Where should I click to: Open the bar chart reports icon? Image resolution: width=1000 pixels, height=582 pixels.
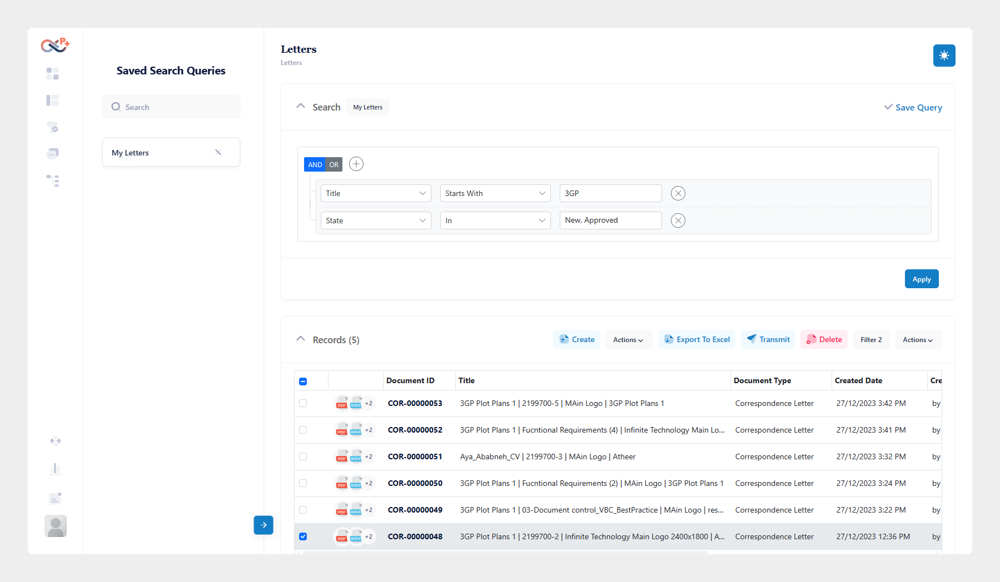click(55, 469)
